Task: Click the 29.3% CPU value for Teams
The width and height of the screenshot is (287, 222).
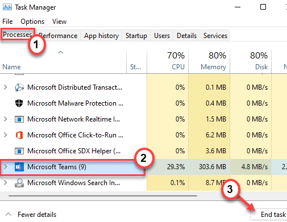Action: click(x=176, y=167)
